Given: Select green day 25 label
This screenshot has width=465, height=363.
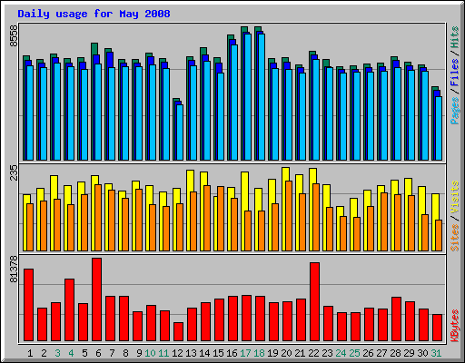Looking at the screenshot, I should point(354,353).
